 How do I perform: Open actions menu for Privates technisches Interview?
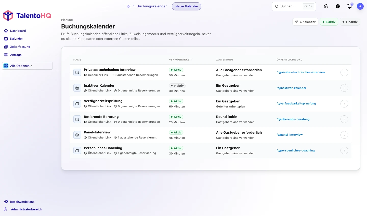coord(344,72)
